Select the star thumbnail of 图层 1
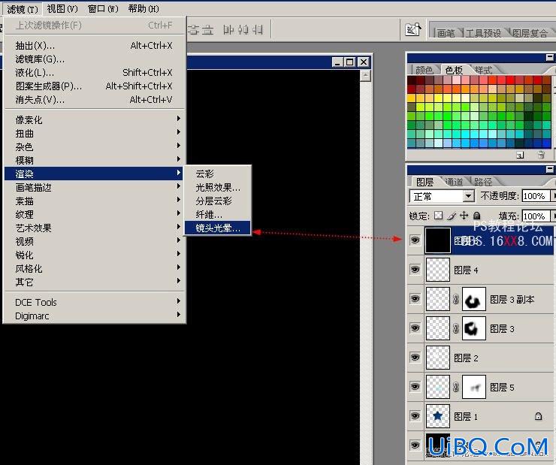Viewport: 556px width, 465px height. (x=438, y=416)
